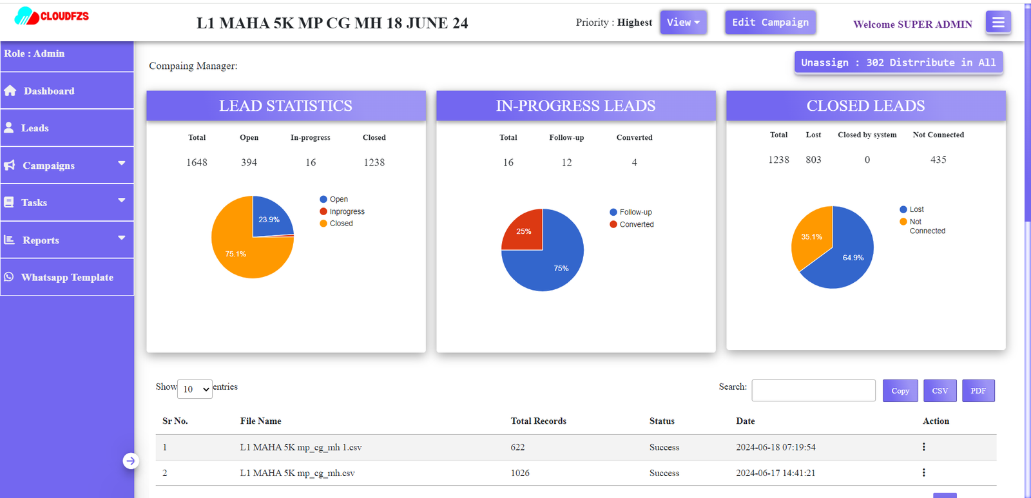Image resolution: width=1031 pixels, height=498 pixels.
Task: Toggle Not Connected legend item
Action: tap(923, 226)
